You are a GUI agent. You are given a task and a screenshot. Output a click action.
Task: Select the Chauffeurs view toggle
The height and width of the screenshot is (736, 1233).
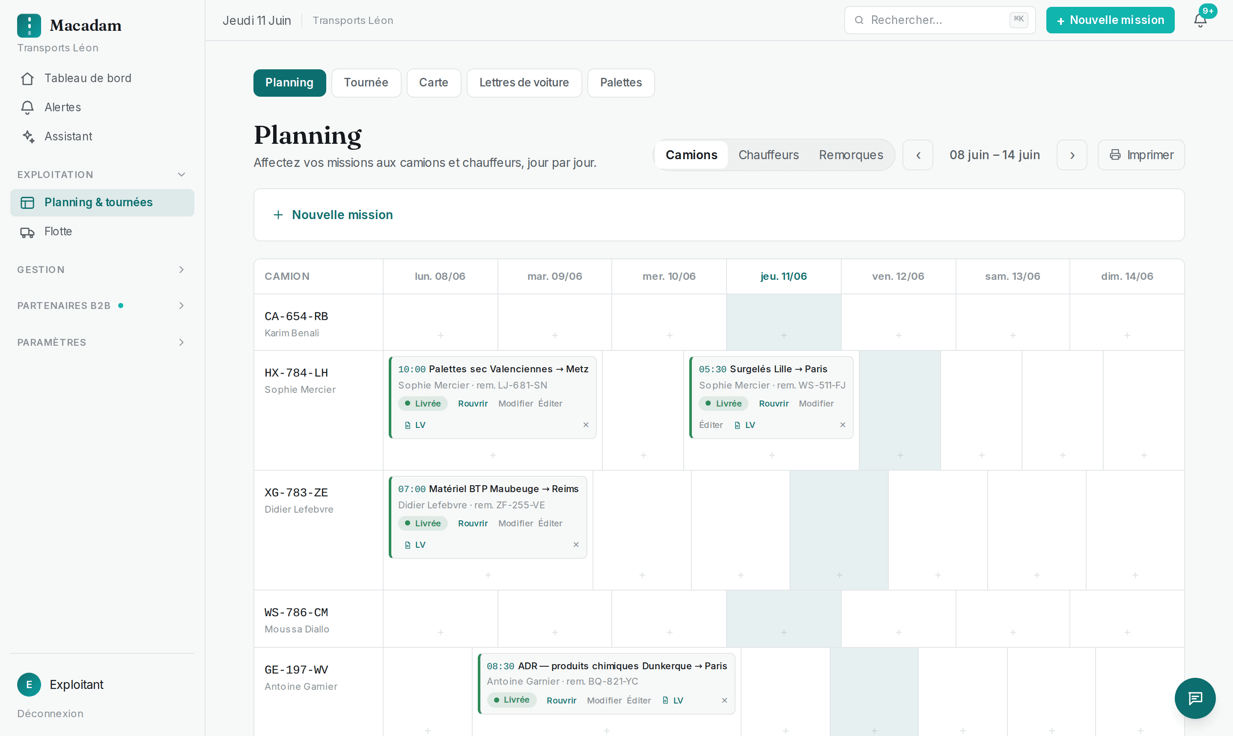pyautogui.click(x=768, y=155)
